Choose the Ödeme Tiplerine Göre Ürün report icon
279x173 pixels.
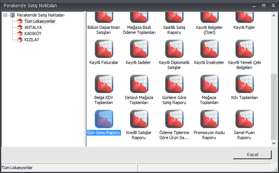pyautogui.click(x=174, y=119)
